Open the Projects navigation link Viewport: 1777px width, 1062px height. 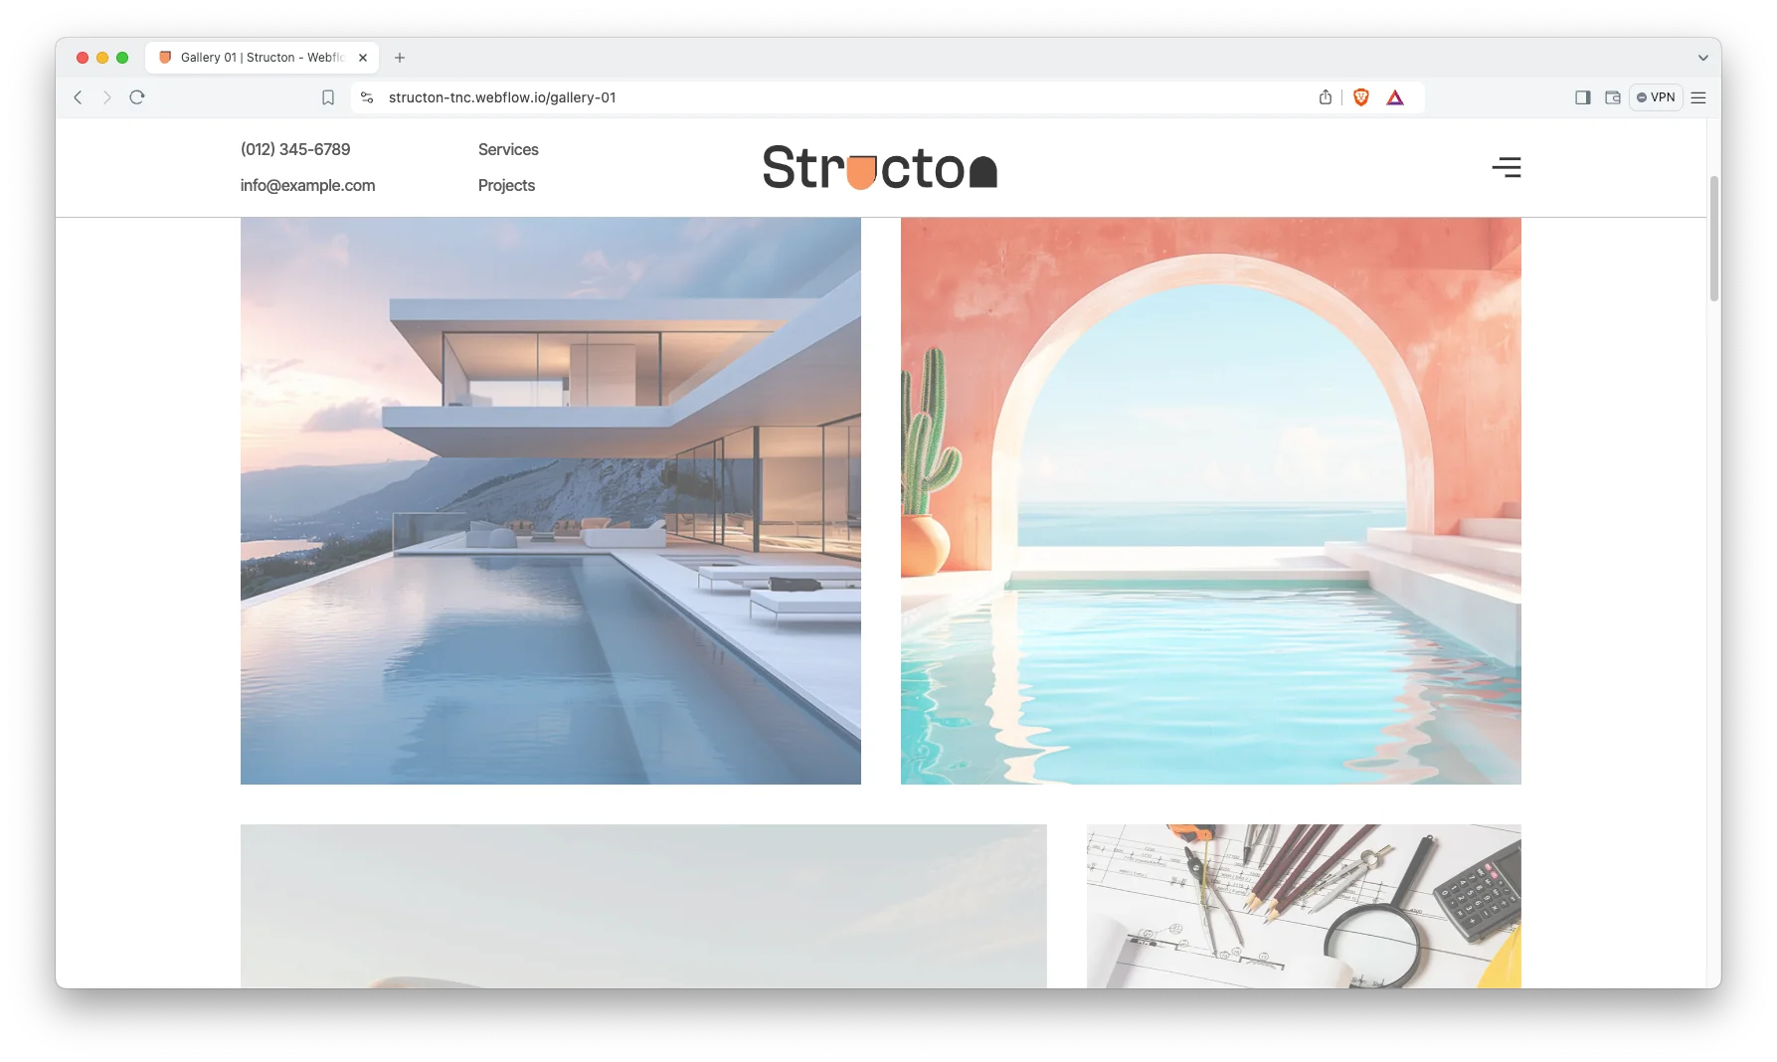[506, 185]
